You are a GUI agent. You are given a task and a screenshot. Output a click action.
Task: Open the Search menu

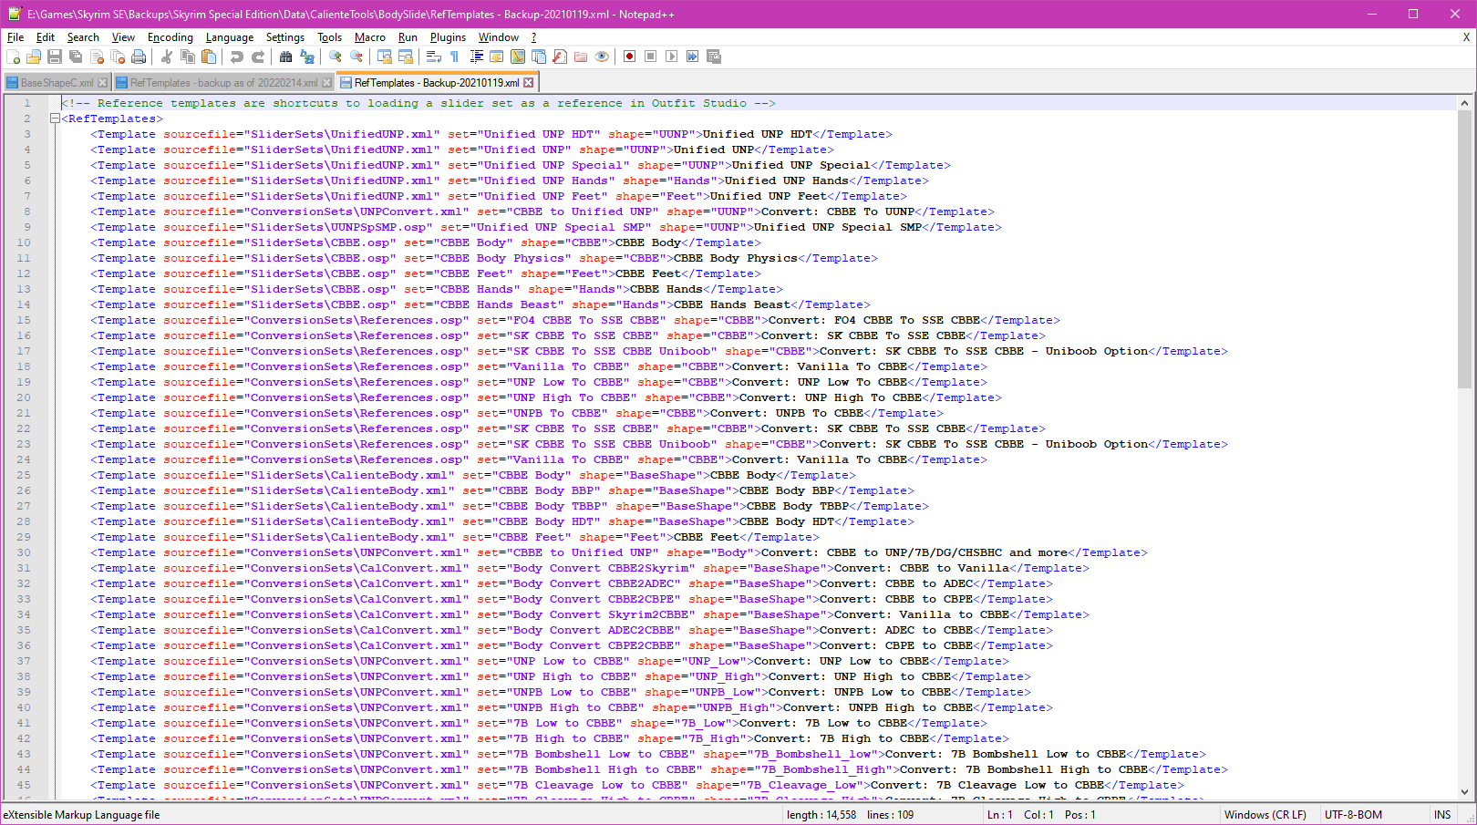83,37
